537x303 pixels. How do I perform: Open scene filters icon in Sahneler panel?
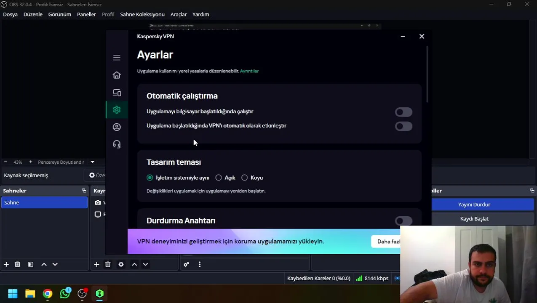click(x=30, y=264)
